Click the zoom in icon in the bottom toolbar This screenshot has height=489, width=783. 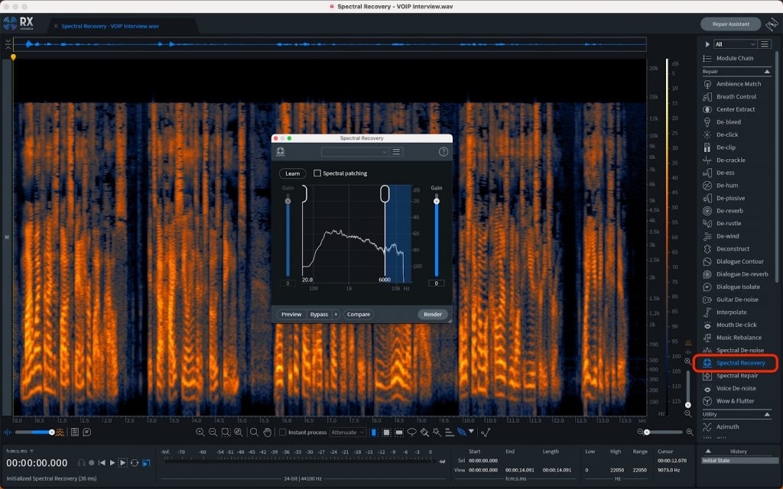pos(200,432)
